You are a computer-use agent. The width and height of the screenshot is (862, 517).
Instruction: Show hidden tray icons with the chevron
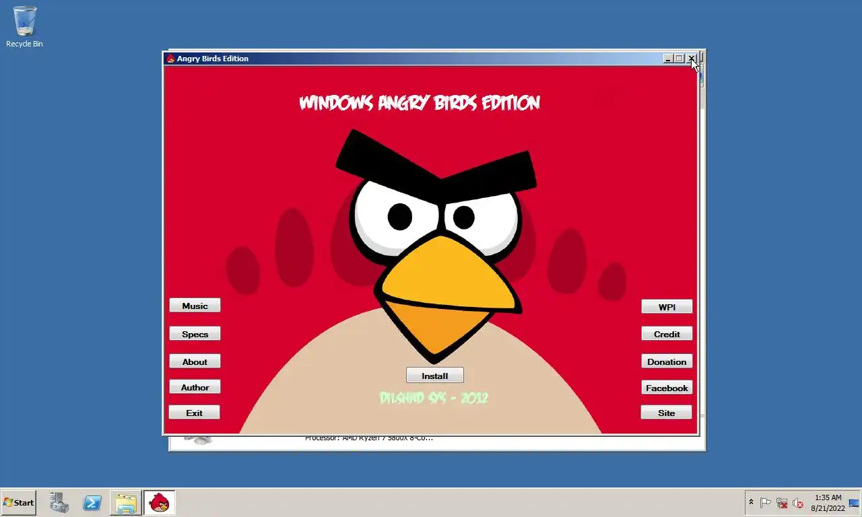coord(751,502)
